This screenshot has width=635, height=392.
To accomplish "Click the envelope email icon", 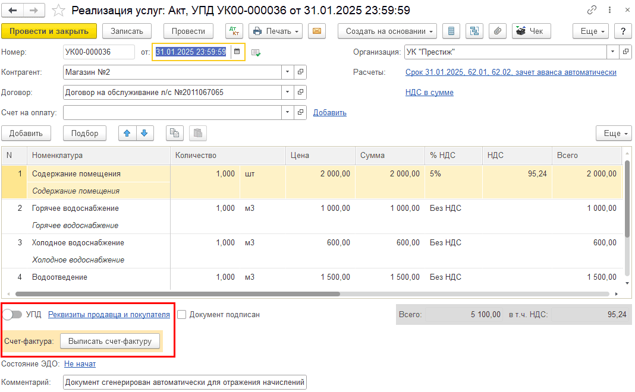I will 317,31.
